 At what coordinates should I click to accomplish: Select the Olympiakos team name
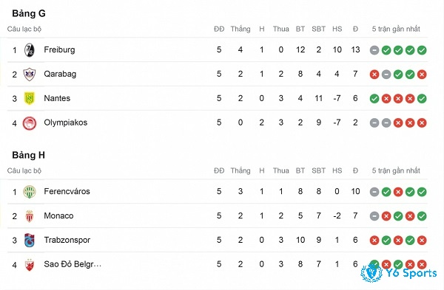(66, 122)
